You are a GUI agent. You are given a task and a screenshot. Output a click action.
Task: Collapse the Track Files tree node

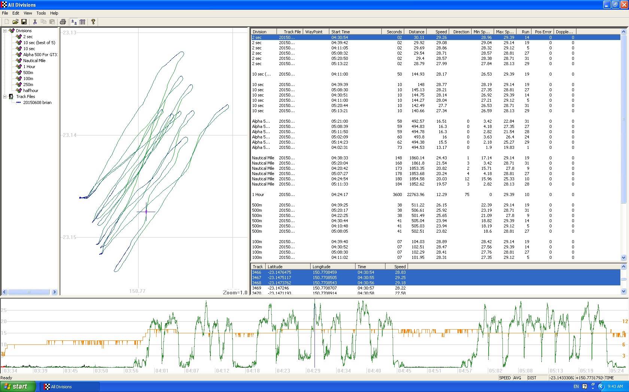point(5,97)
